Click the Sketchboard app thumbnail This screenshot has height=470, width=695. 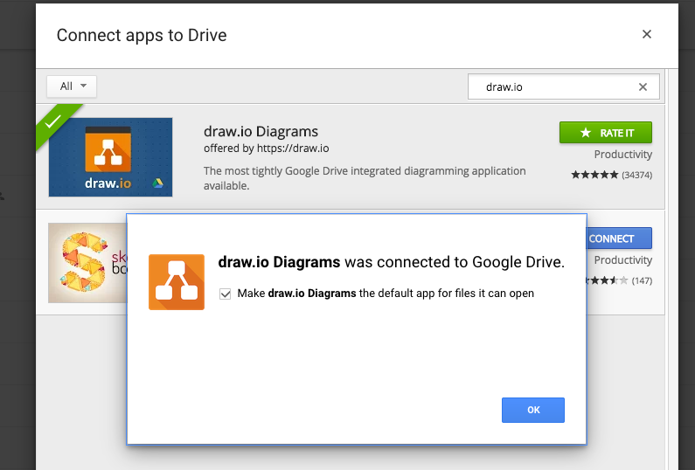click(x=86, y=262)
